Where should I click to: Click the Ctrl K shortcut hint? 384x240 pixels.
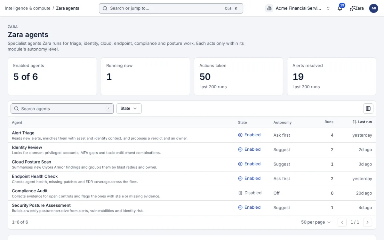tap(232, 8)
